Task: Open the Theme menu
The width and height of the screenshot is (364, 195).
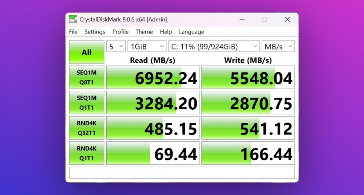Action: pos(144,32)
